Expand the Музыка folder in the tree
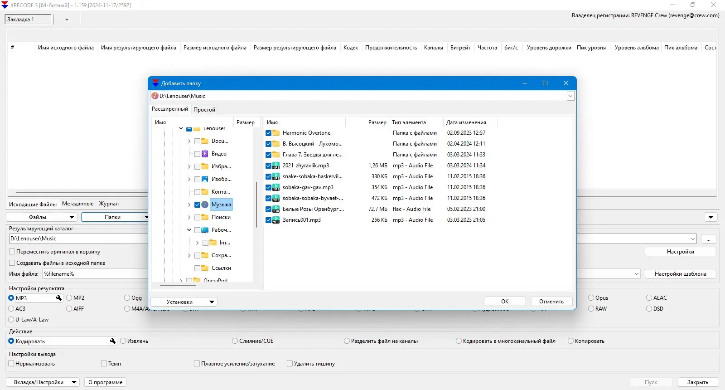Screen dimensions: 725x390 189,205
